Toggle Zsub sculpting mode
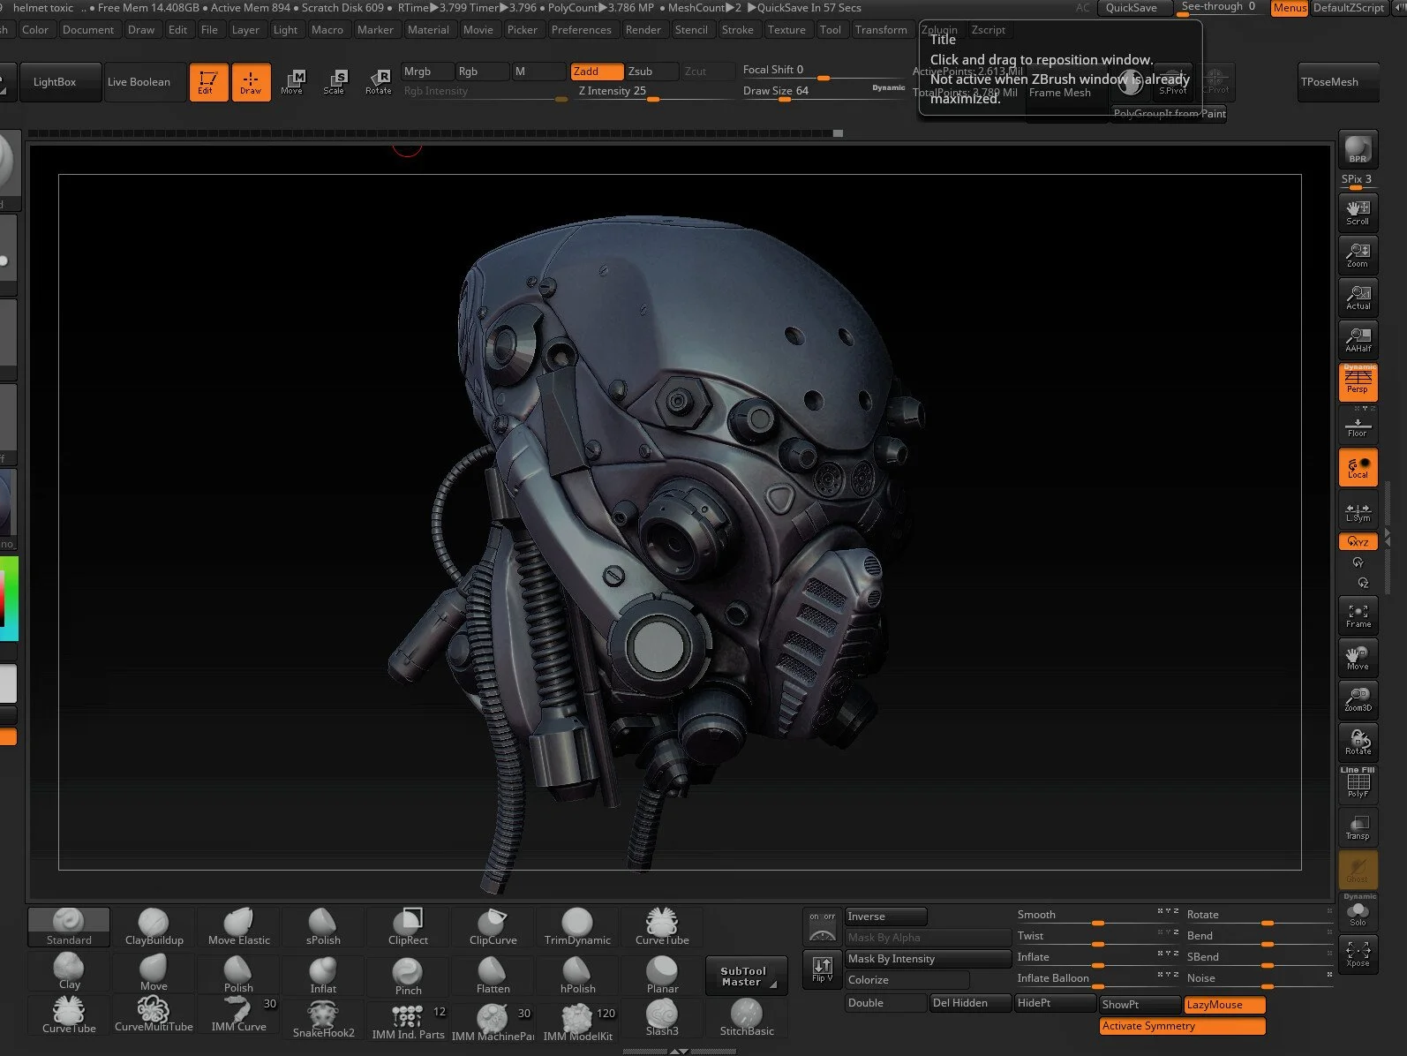This screenshot has height=1056, width=1407. [x=651, y=72]
